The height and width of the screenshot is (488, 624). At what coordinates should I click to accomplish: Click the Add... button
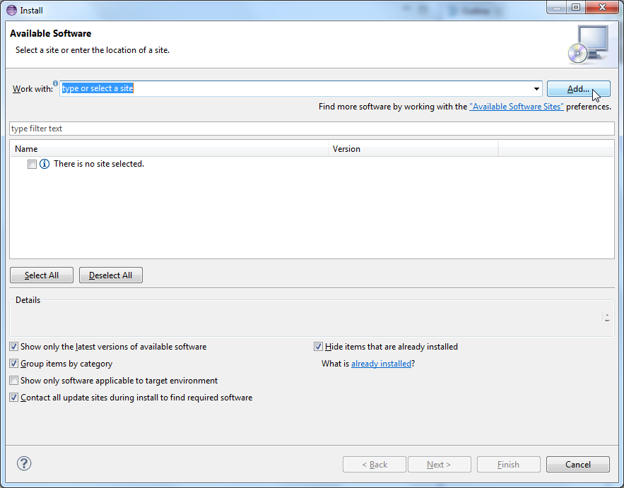pyautogui.click(x=578, y=89)
